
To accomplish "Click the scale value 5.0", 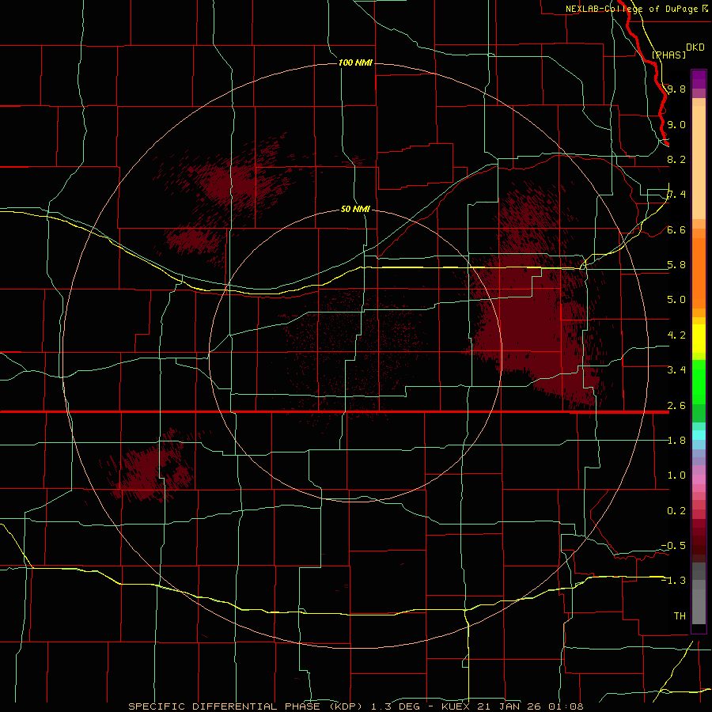I will click(x=676, y=300).
